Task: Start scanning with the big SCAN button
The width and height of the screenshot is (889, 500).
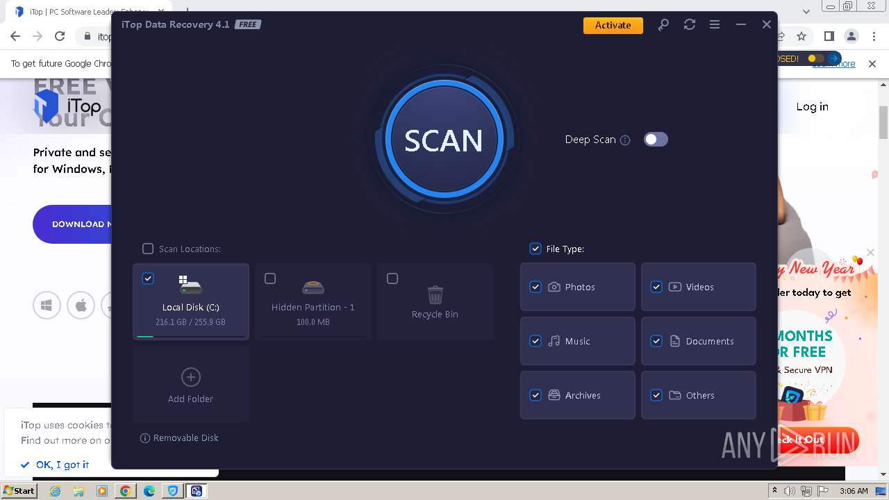Action: [x=443, y=140]
